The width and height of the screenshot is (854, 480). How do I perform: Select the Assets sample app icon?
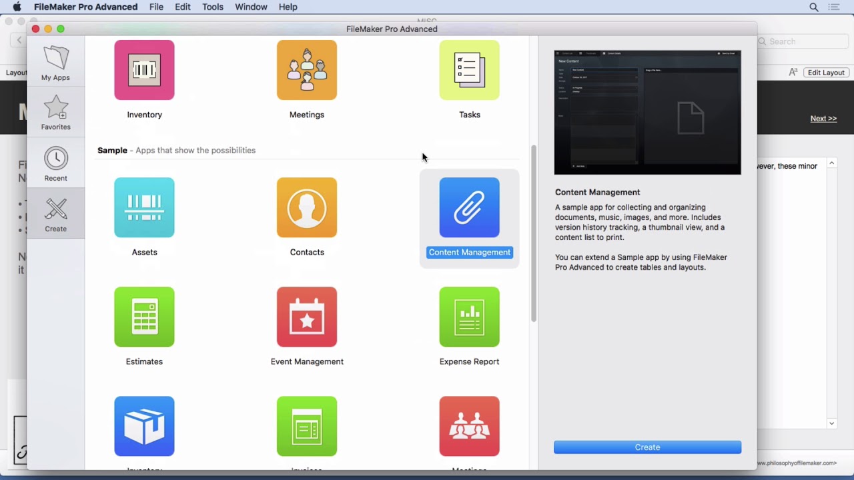[x=144, y=207]
